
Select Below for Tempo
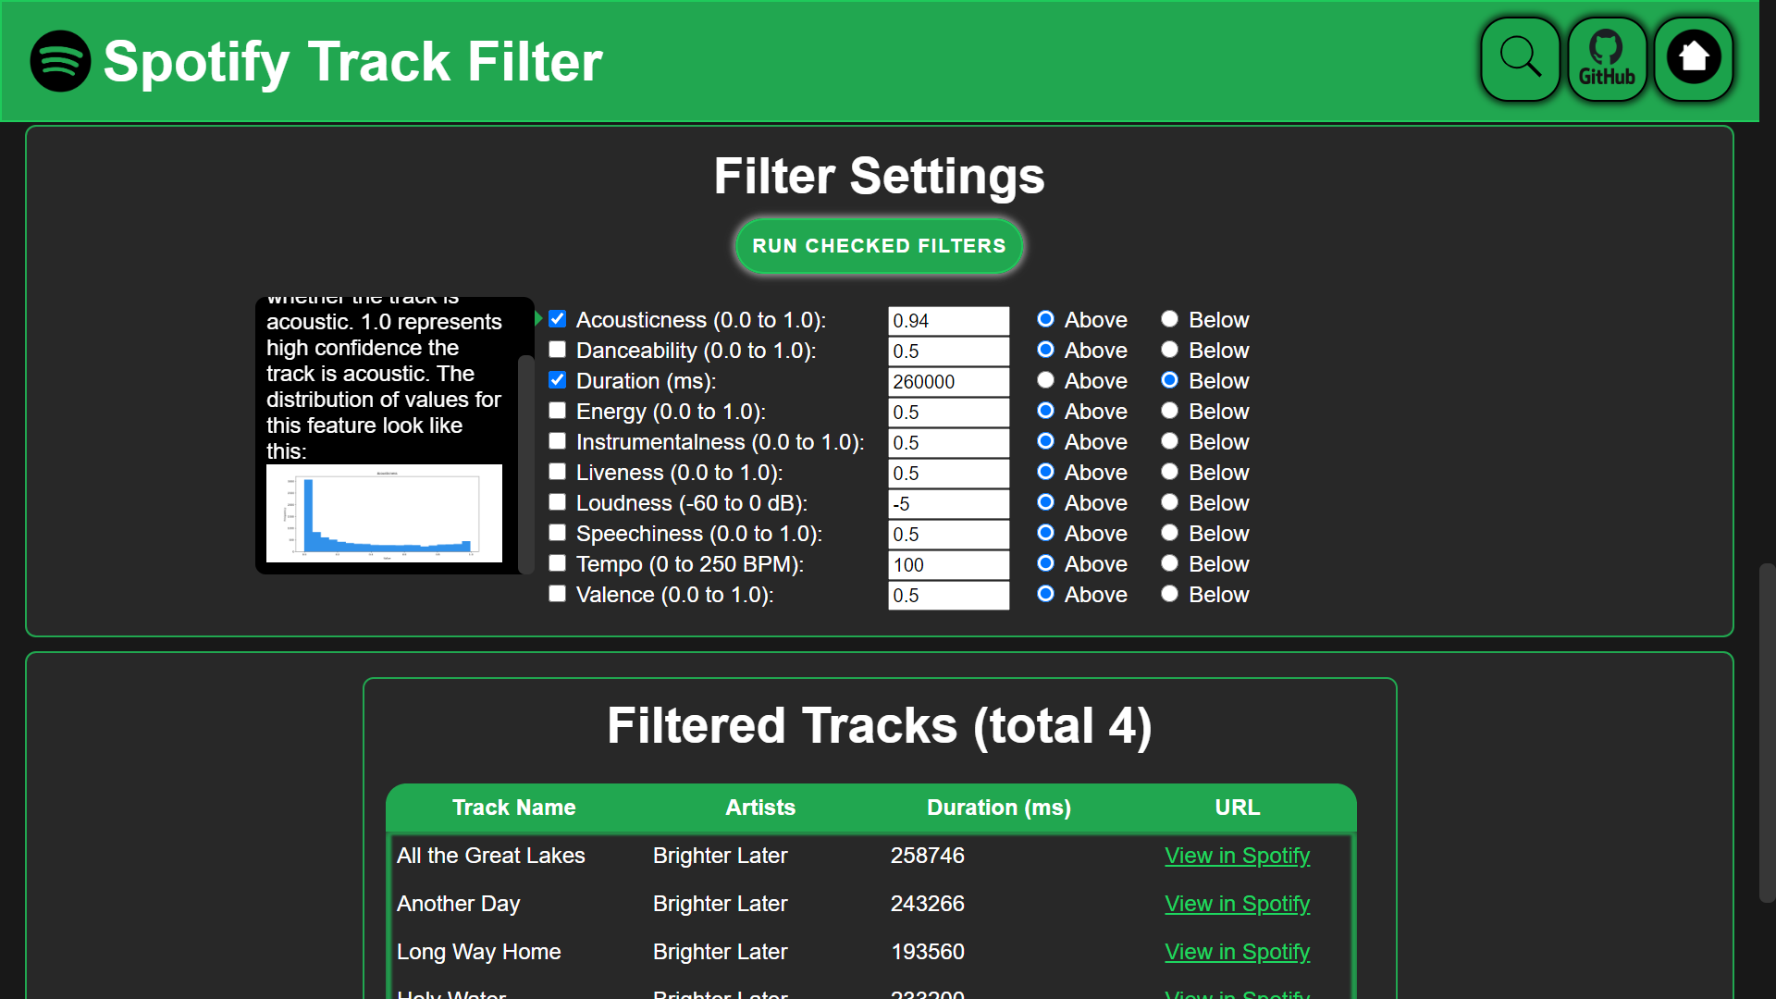(x=1169, y=563)
